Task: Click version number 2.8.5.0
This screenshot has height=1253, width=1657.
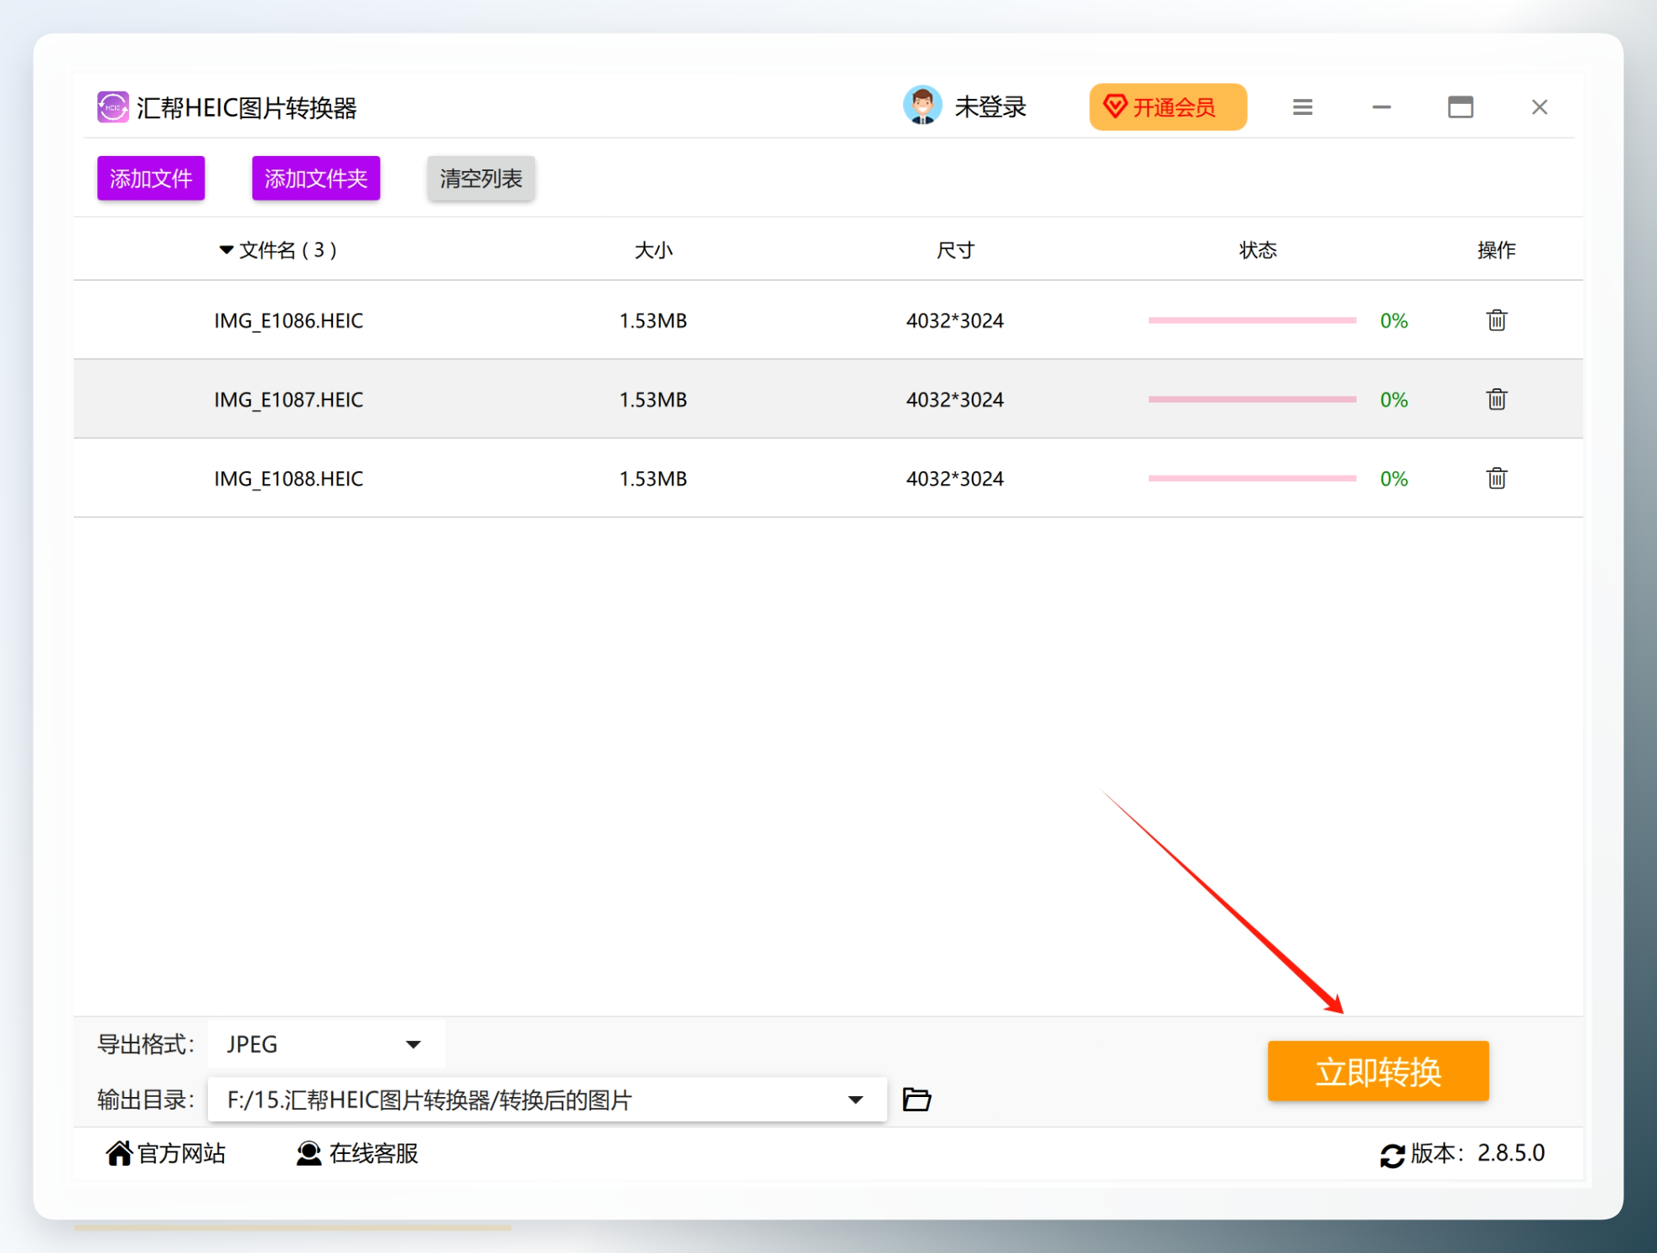Action: tap(1511, 1153)
